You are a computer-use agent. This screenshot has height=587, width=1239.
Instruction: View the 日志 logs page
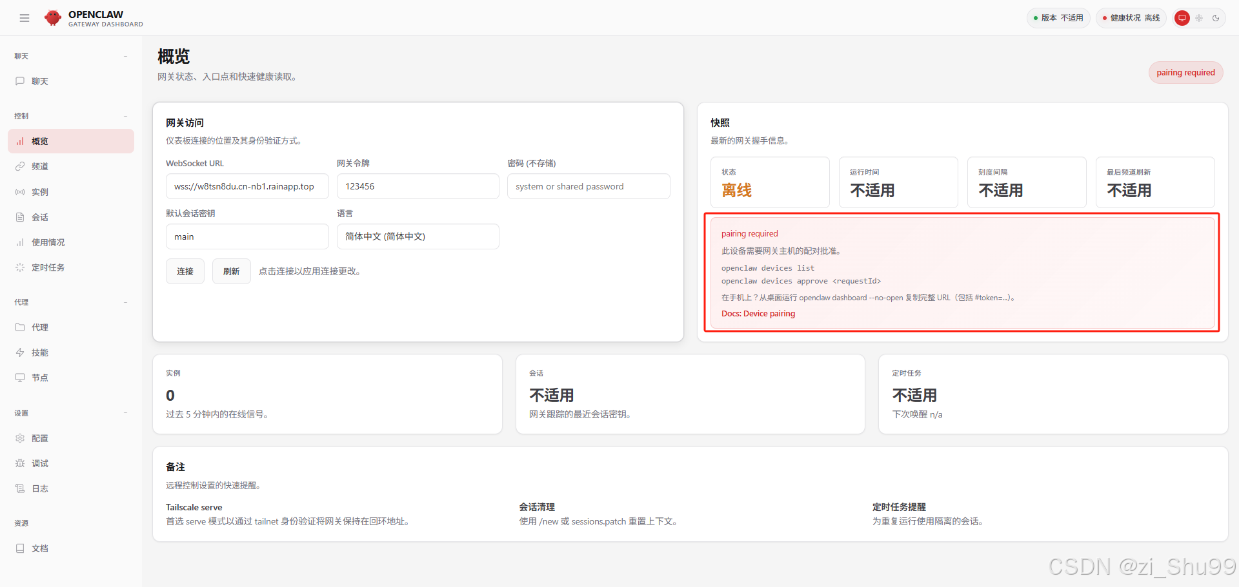tap(39, 488)
